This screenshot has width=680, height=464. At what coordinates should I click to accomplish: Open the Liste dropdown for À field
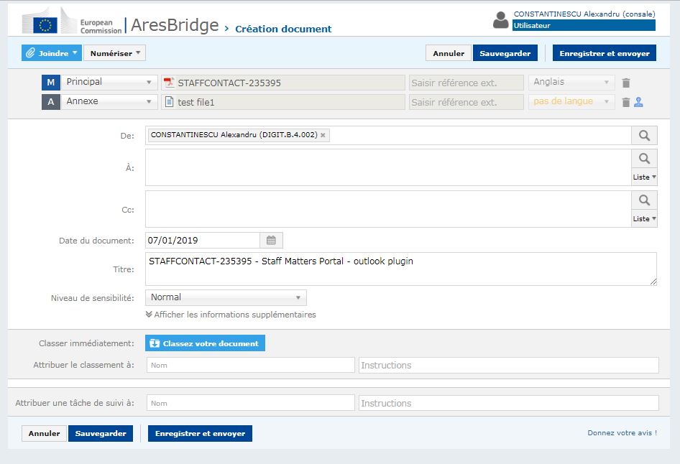[x=644, y=177]
